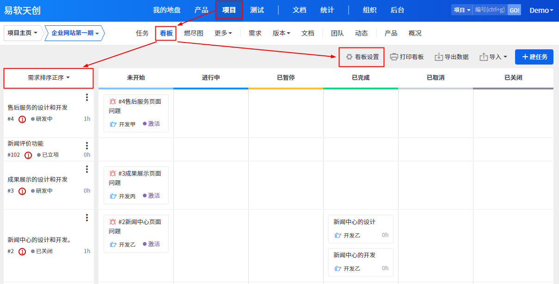Image resolution: width=559 pixels, height=284 pixels.
Task: Open the three-dot menu for 成果展示的设计和开发
Action: (x=86, y=169)
